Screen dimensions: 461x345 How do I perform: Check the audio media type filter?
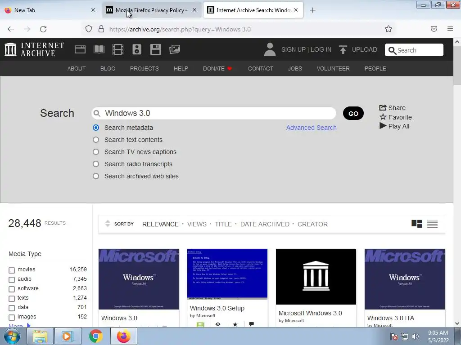(12, 279)
